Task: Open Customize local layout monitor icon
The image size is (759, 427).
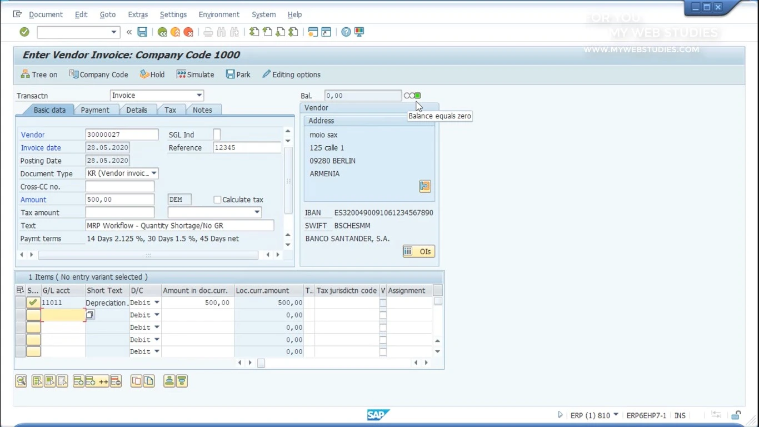Action: coord(359,32)
